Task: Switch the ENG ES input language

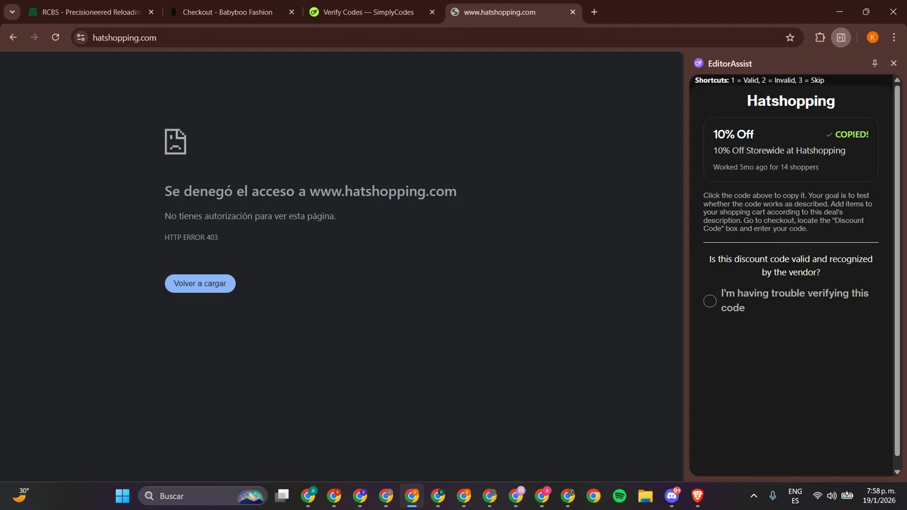Action: pyautogui.click(x=795, y=496)
